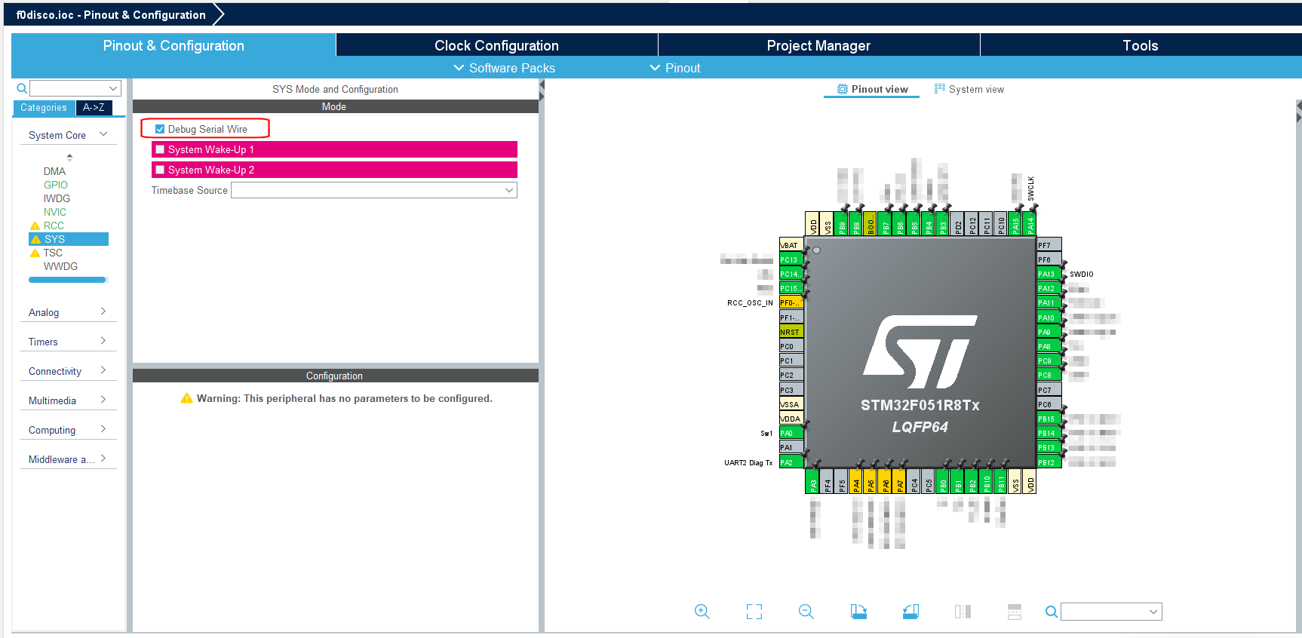
Task: Enable System Wake-Up 1 checkbox
Action: (160, 149)
